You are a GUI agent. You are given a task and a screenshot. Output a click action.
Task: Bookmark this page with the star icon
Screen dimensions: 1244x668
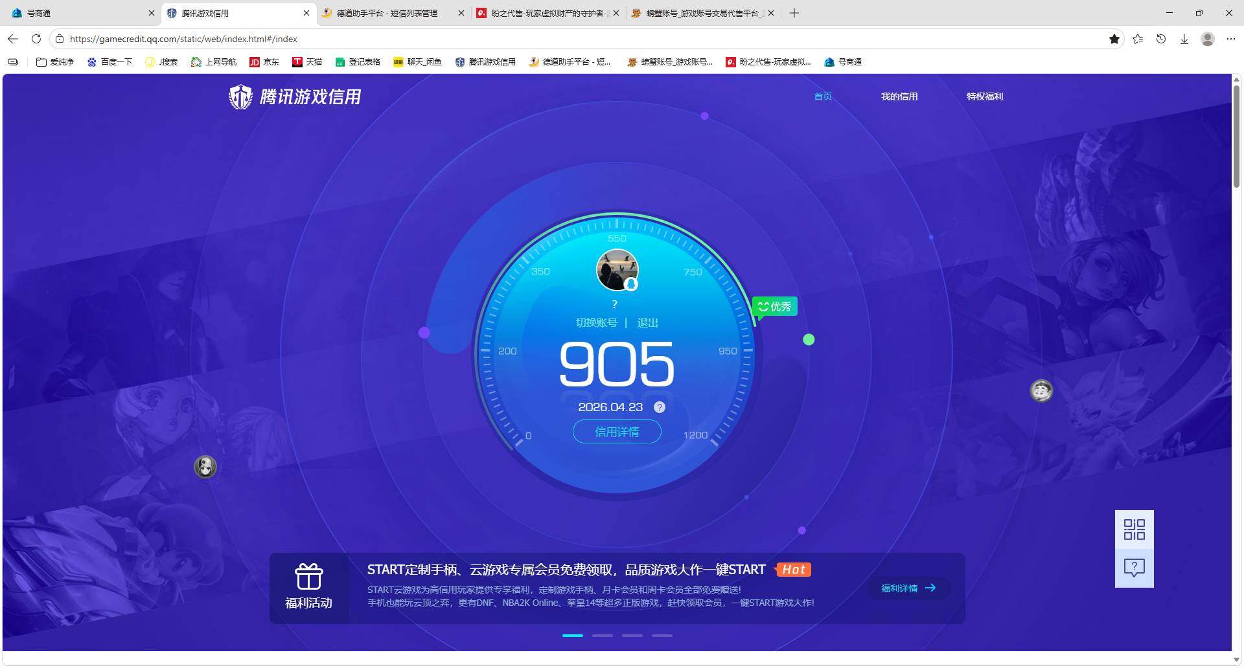tap(1114, 39)
